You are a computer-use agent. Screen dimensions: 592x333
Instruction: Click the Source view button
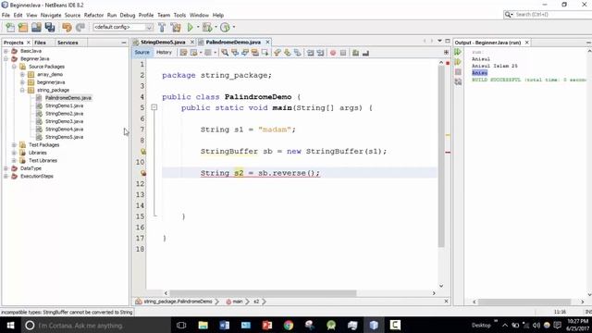pos(142,53)
